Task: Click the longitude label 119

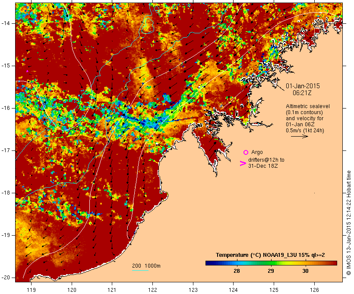Action: coord(31,290)
